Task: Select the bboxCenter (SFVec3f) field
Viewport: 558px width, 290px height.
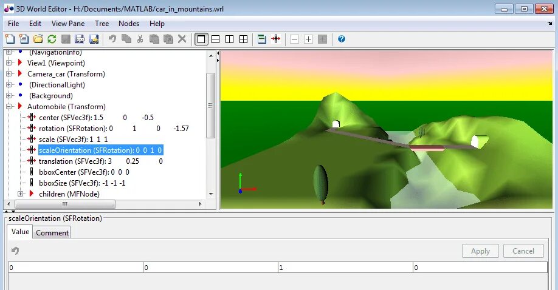Action: click(84, 172)
